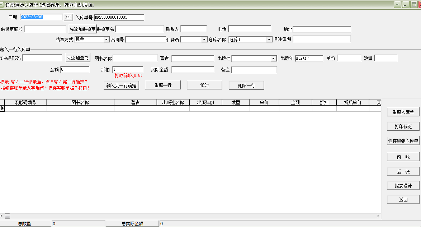This screenshot has width=421, height=227.
Task: Minimize the 编辑进货入库单 window
Action: tap(406, 4)
